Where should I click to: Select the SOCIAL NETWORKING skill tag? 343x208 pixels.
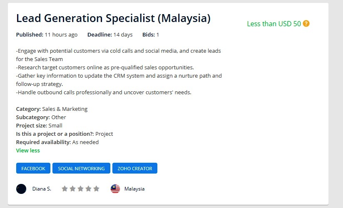point(81,169)
